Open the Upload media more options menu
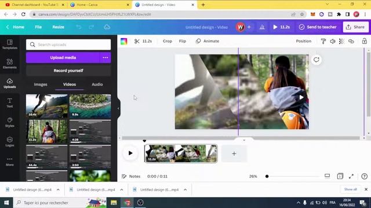This screenshot has height=208, width=371. (106, 58)
